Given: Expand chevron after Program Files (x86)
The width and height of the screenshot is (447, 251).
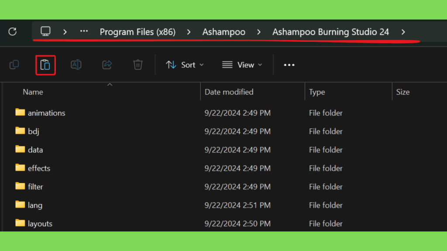Looking at the screenshot, I should click(189, 32).
